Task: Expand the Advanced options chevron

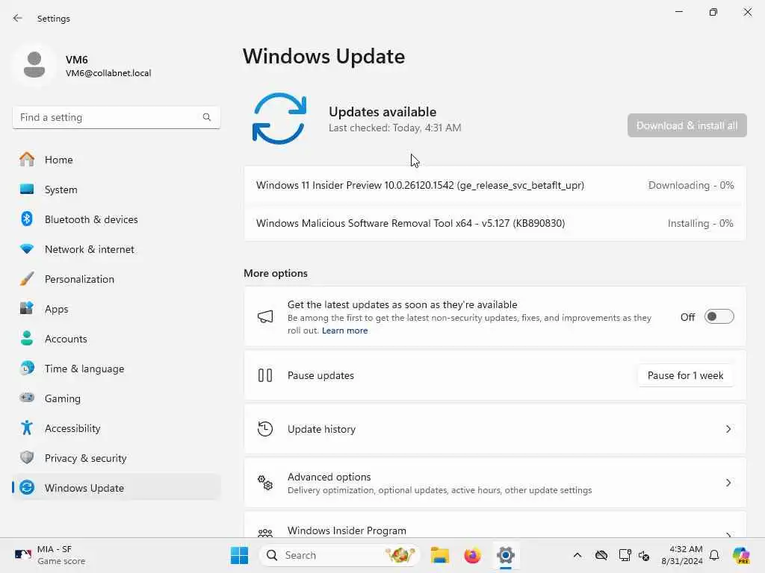Action: coord(728,483)
